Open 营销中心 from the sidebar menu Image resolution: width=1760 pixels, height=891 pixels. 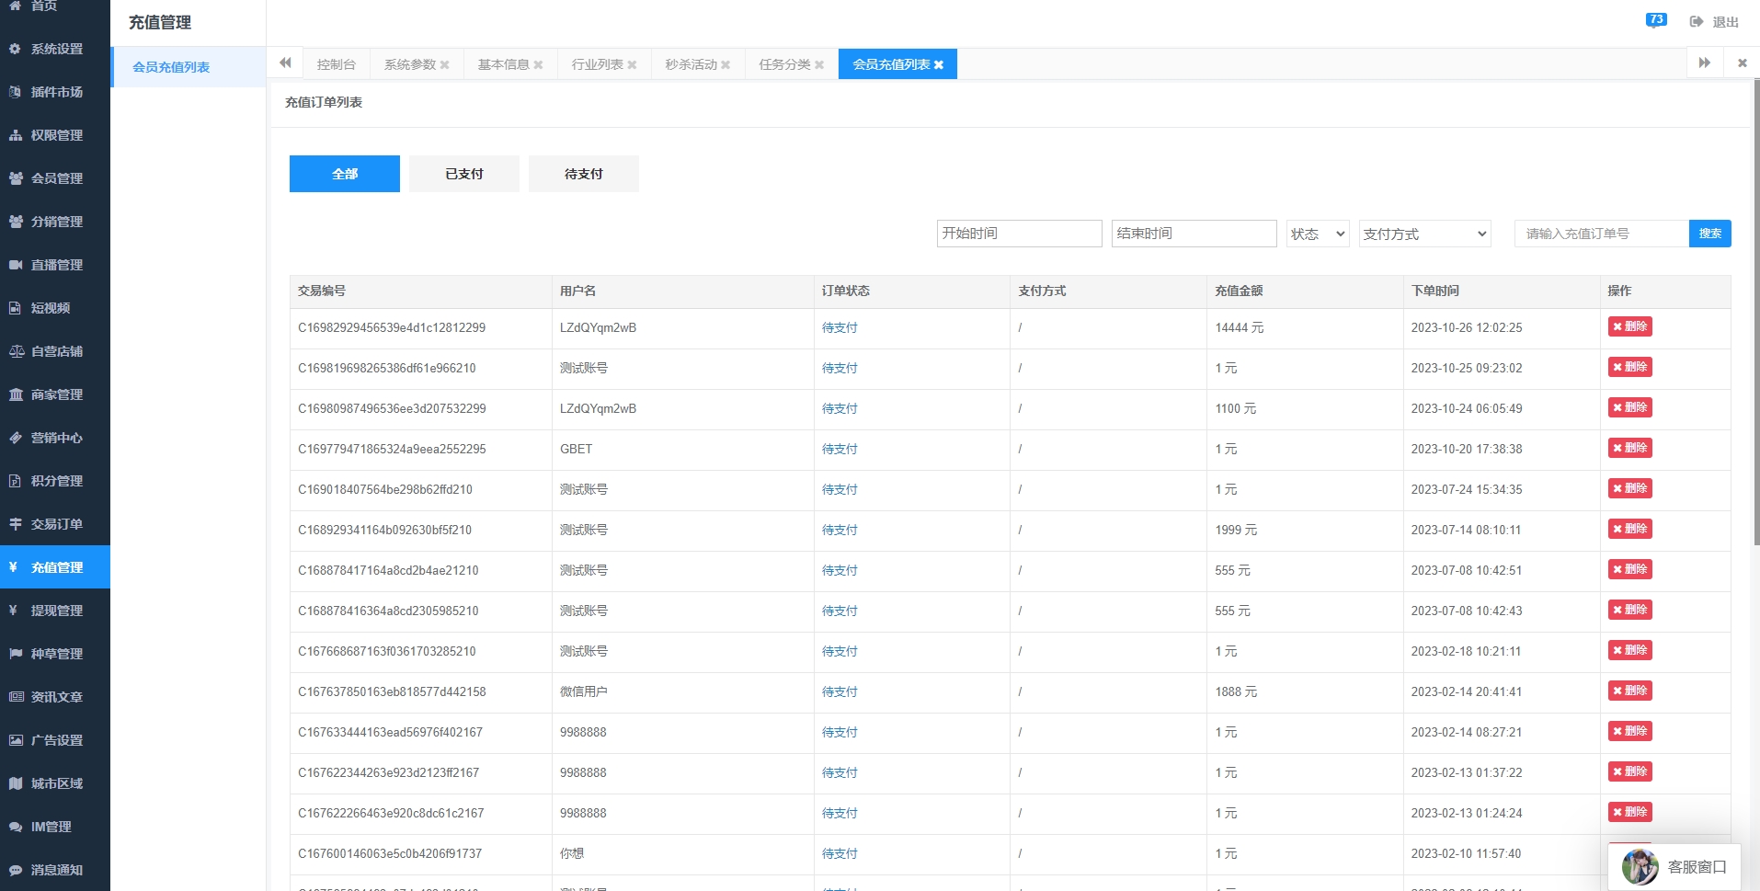pyautogui.click(x=56, y=438)
